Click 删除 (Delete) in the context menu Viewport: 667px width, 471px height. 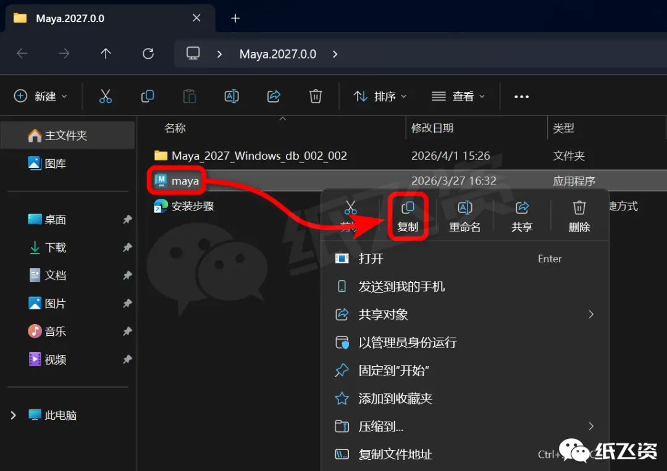pos(579,217)
